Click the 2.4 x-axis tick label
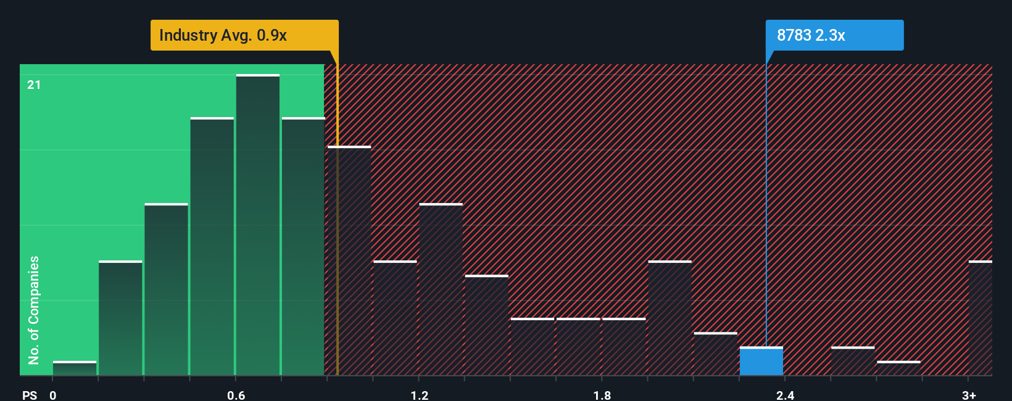The height and width of the screenshot is (401, 1012). click(x=785, y=395)
